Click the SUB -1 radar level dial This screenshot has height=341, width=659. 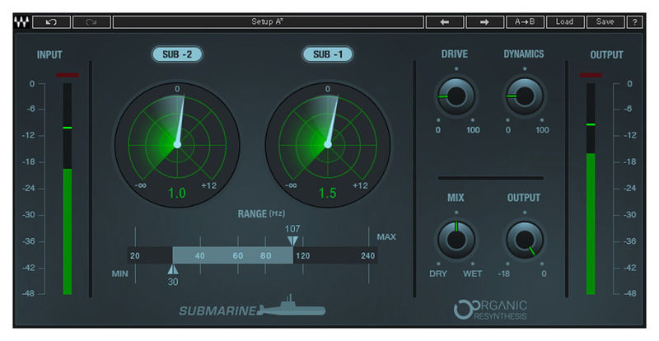[x=327, y=144]
